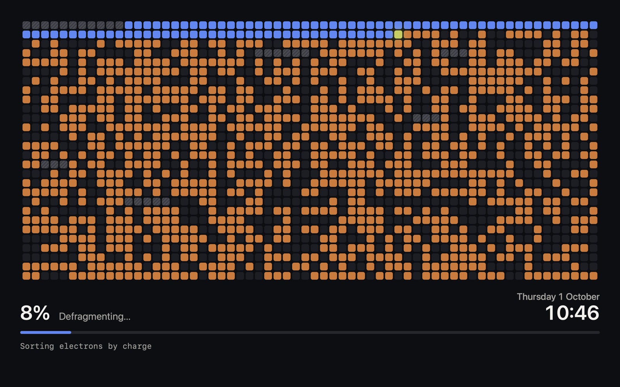The image size is (620, 387).
Task: Click the yellow-green active block
Action: click(x=398, y=34)
